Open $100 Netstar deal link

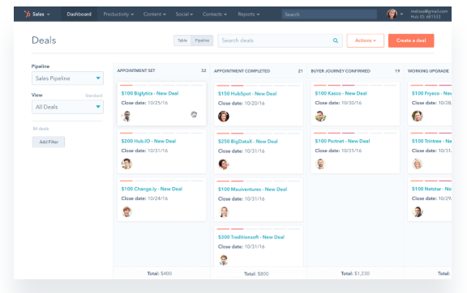tap(431, 189)
